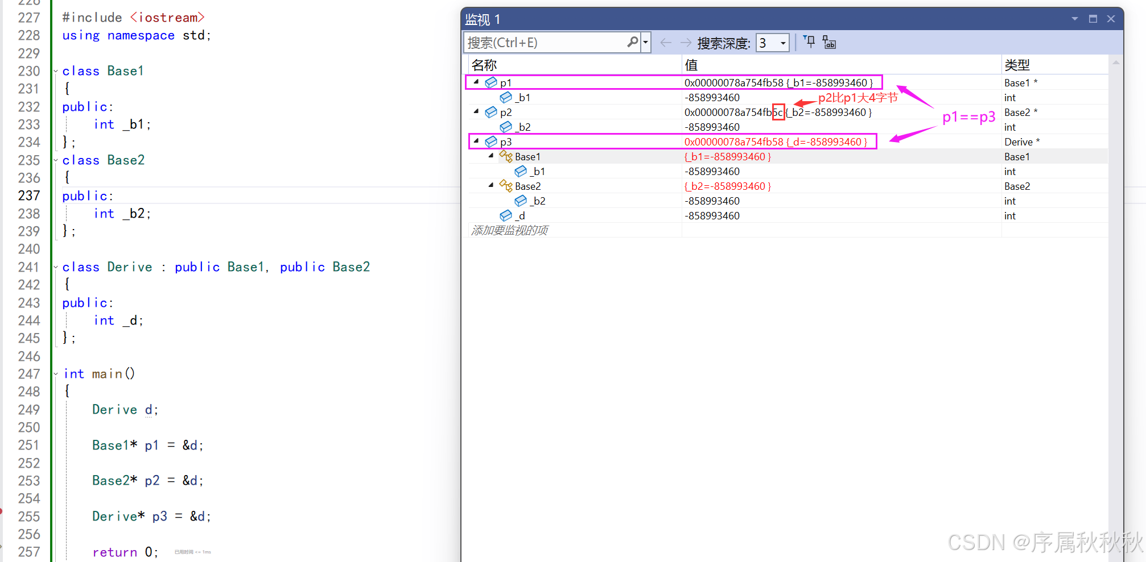Collapse the p2 watch entry
1146x562 pixels.
(x=476, y=111)
